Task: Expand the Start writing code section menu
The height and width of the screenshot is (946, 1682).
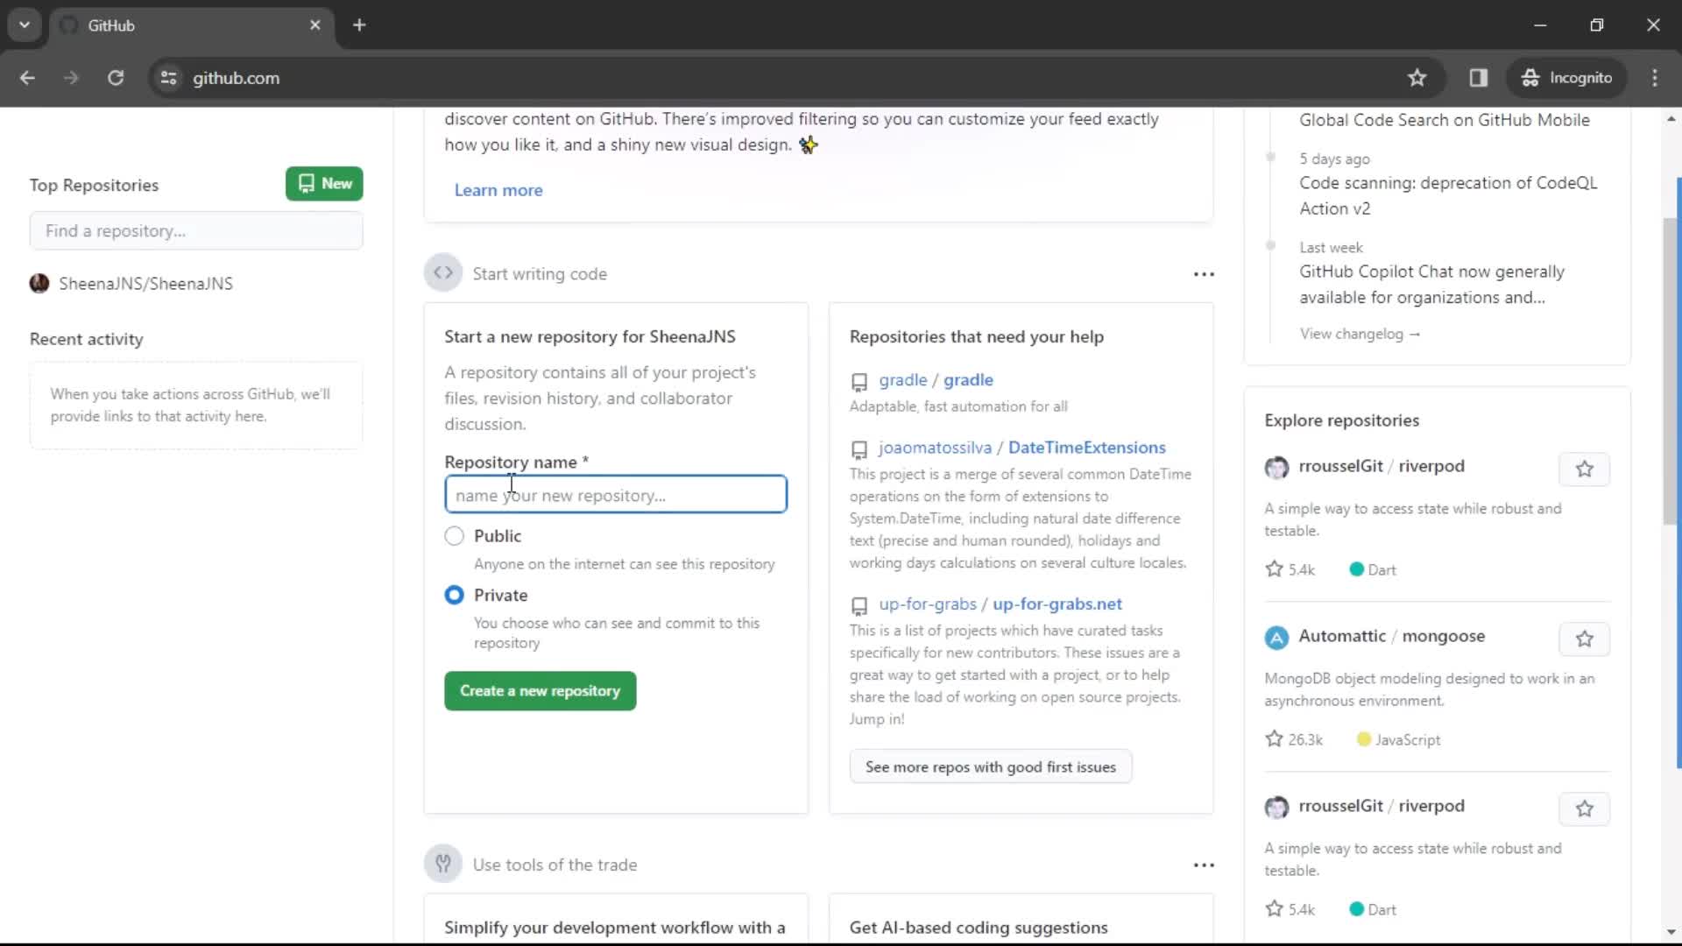Action: click(x=1206, y=274)
